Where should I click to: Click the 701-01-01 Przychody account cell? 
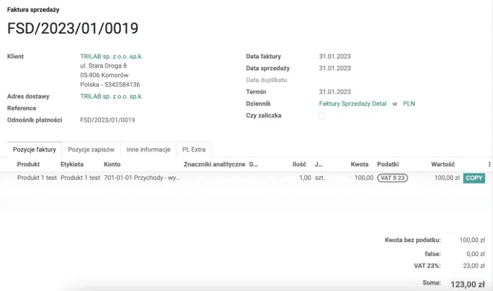tap(142, 178)
